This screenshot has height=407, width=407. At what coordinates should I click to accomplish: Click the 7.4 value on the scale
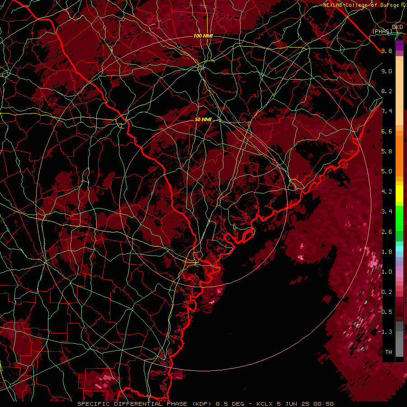pyautogui.click(x=387, y=111)
